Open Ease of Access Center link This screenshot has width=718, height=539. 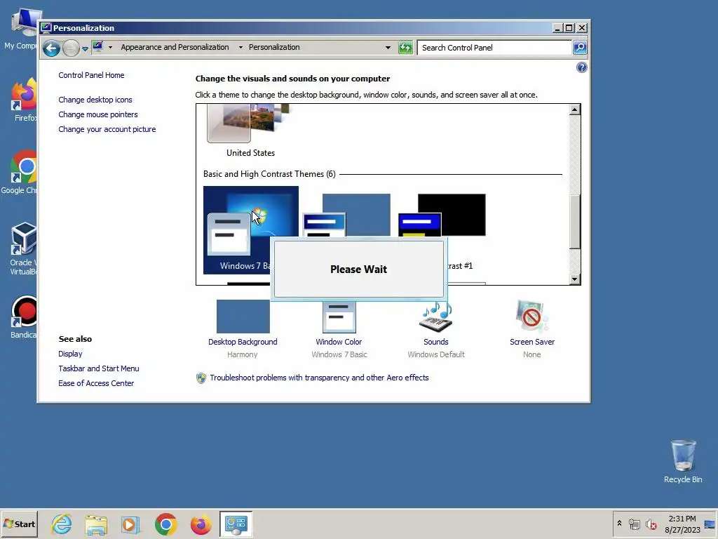[x=96, y=383]
